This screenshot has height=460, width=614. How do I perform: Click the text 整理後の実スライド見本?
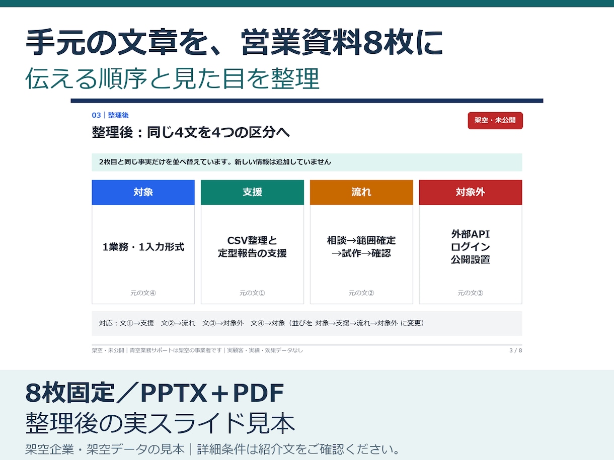click(160, 424)
